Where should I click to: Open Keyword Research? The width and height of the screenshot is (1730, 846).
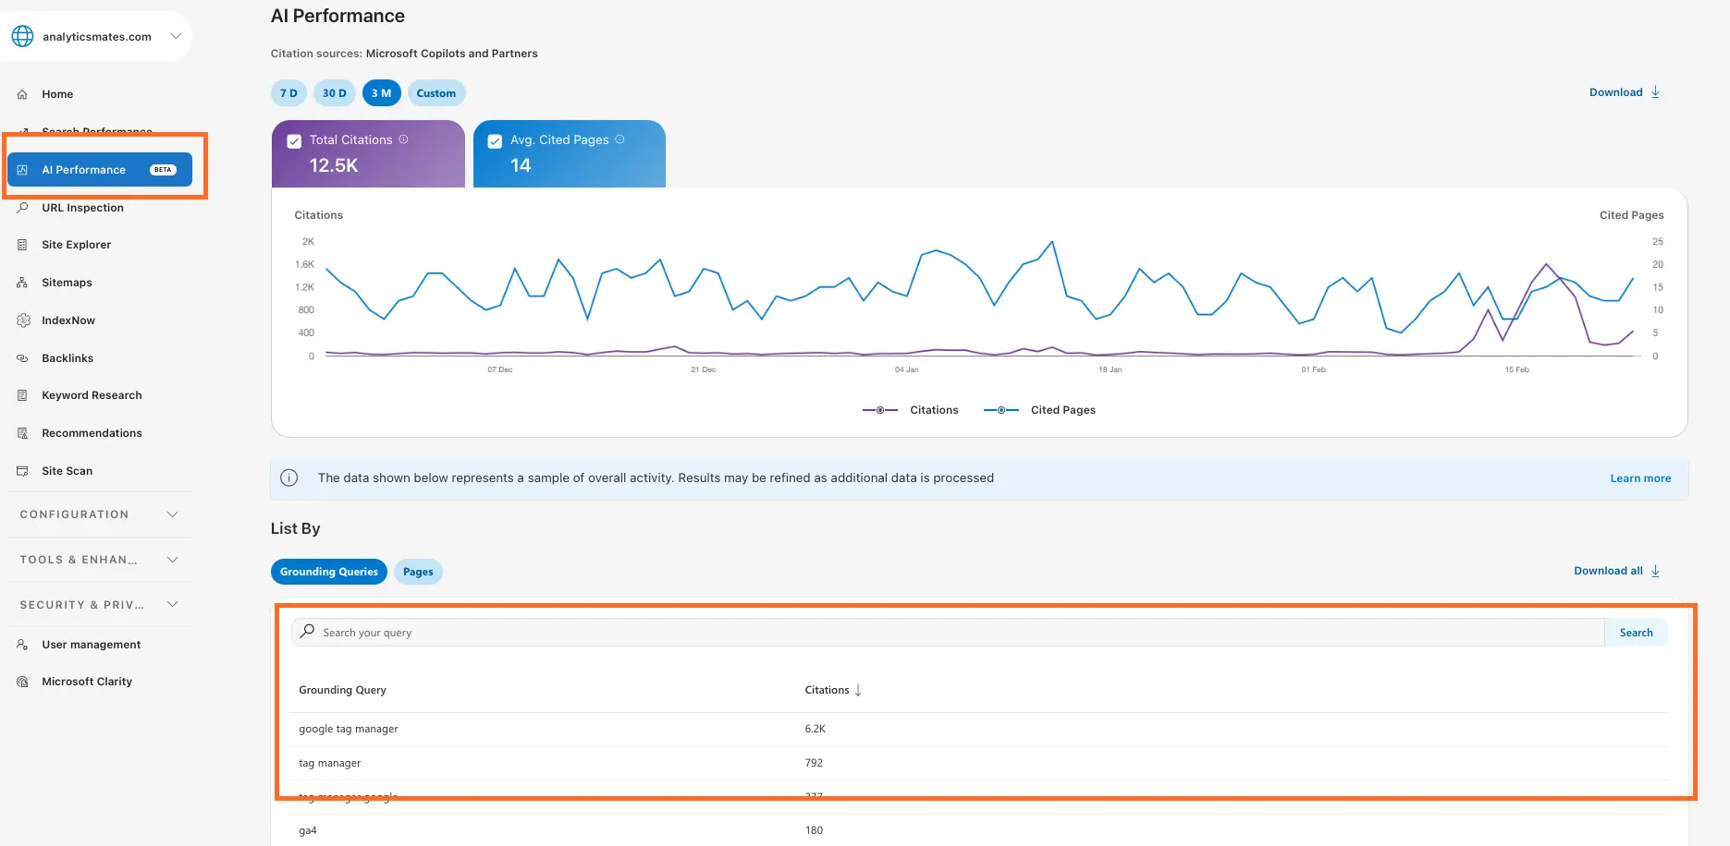tap(91, 394)
